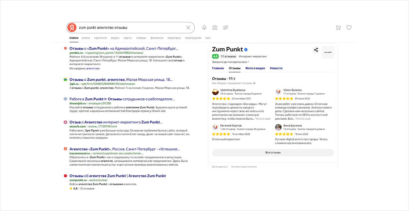Open Zum Punkt logo thumbnail
The width and height of the screenshot is (409, 211).
(328, 52)
